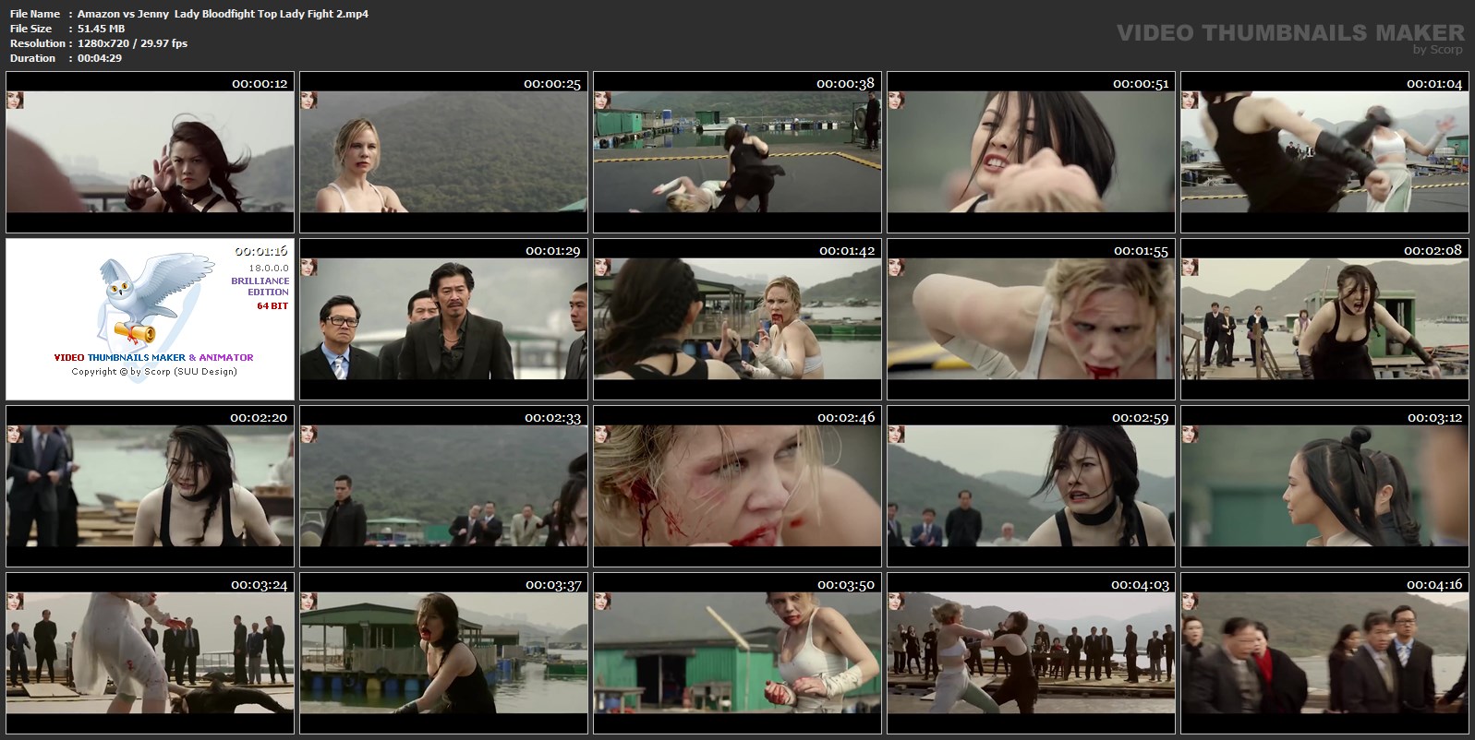Click the 'File Name' label
Screen dimensions: 1475x740
click(x=35, y=14)
